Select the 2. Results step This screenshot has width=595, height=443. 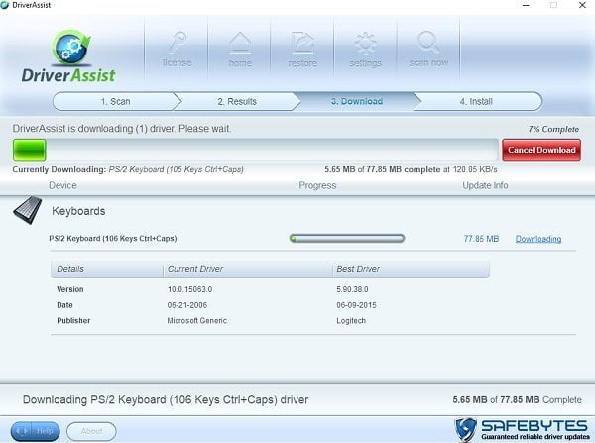click(237, 102)
